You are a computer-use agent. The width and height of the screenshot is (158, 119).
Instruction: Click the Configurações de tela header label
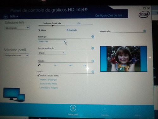point(109,16)
